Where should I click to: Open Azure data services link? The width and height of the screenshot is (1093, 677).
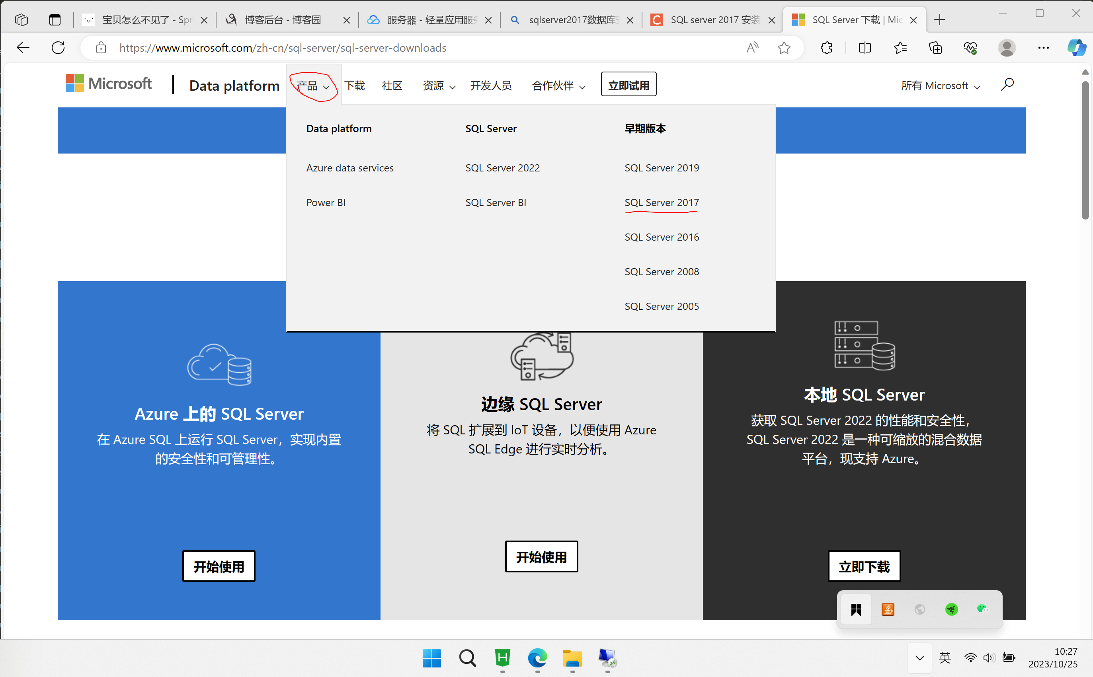point(350,168)
